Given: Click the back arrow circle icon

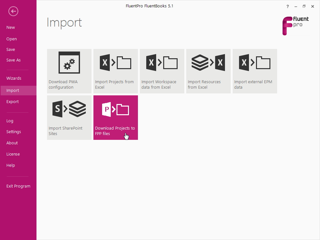Looking at the screenshot, I should (x=13, y=11).
